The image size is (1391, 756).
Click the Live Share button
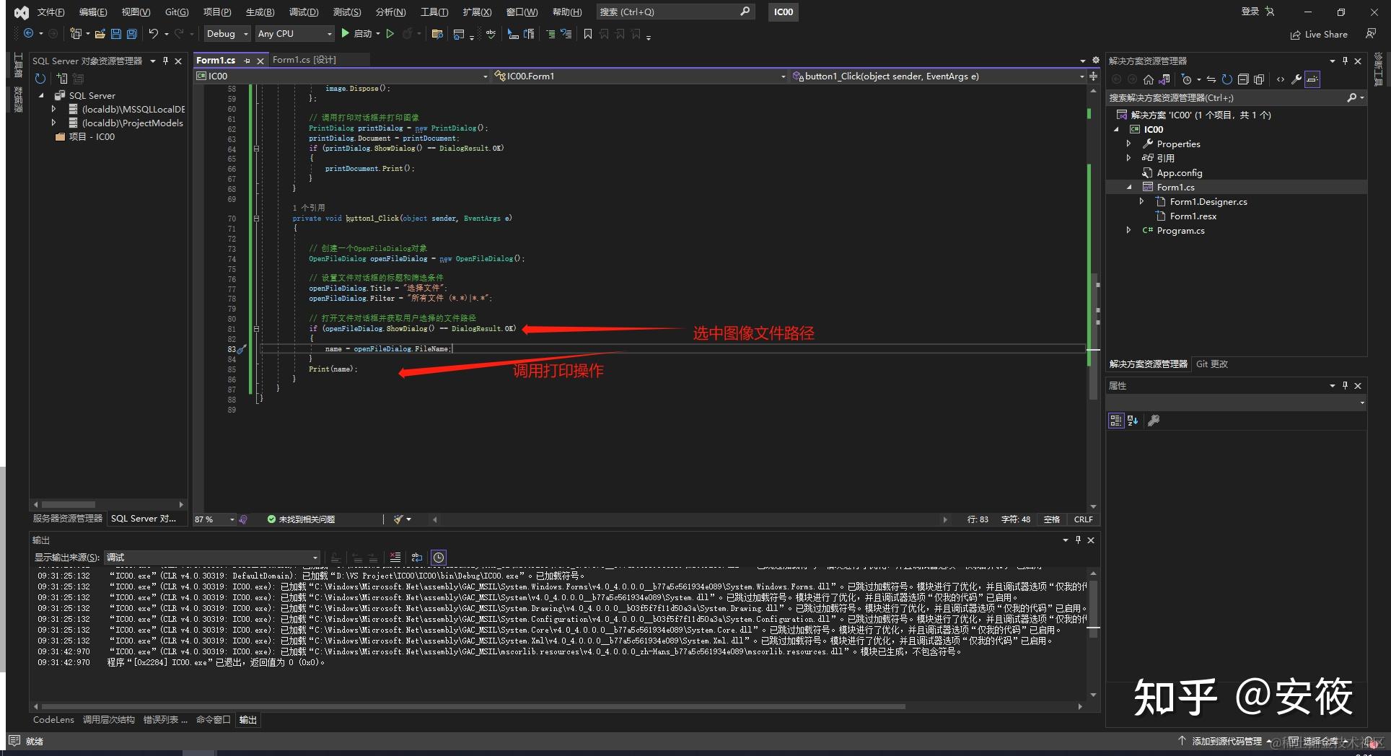[1319, 35]
